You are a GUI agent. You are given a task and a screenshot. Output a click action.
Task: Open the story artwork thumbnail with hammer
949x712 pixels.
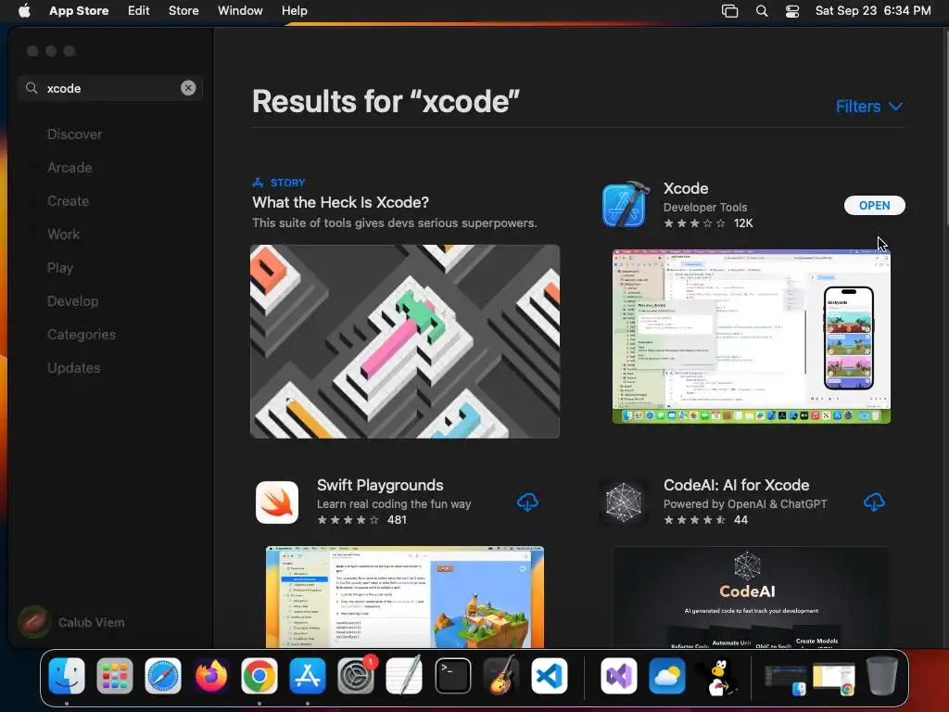[405, 341]
